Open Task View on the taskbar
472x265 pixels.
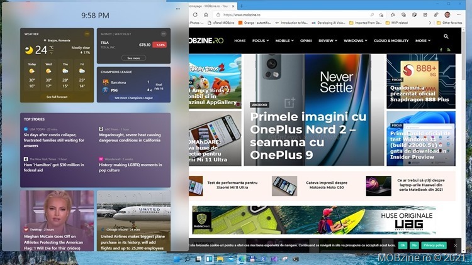click(198, 259)
